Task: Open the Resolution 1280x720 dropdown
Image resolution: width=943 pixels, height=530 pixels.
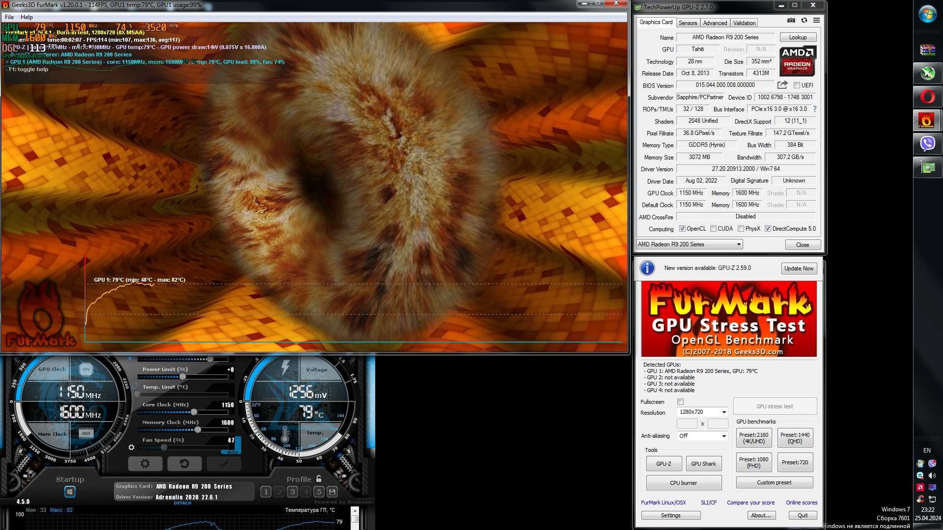Action: click(702, 412)
